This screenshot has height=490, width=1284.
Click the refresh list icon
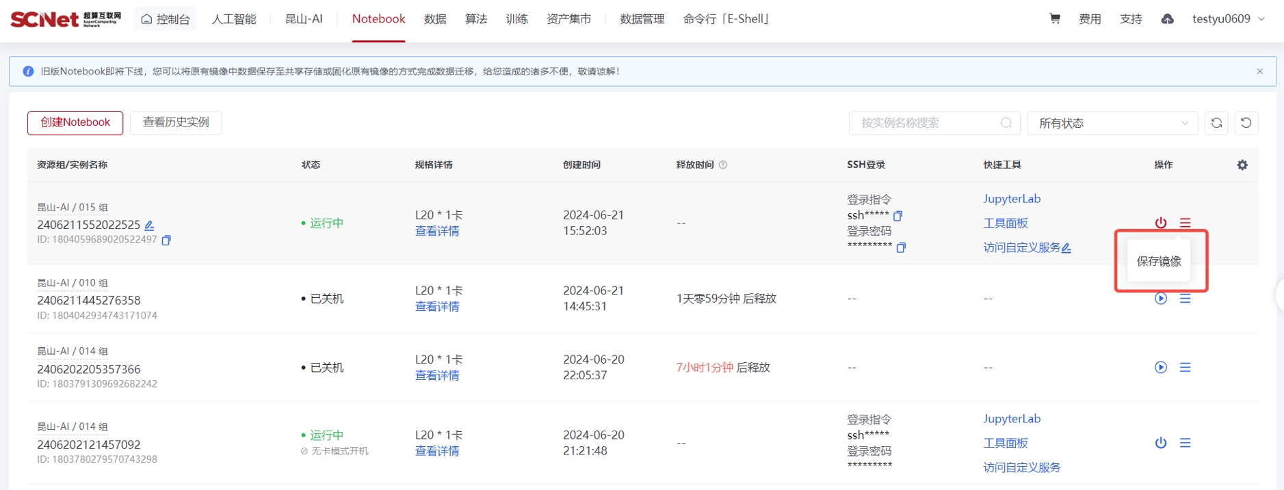click(1216, 123)
